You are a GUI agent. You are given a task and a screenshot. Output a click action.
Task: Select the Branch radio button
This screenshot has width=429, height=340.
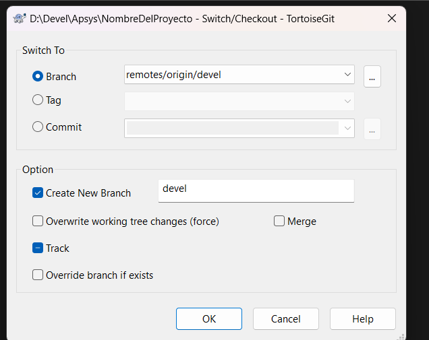38,77
